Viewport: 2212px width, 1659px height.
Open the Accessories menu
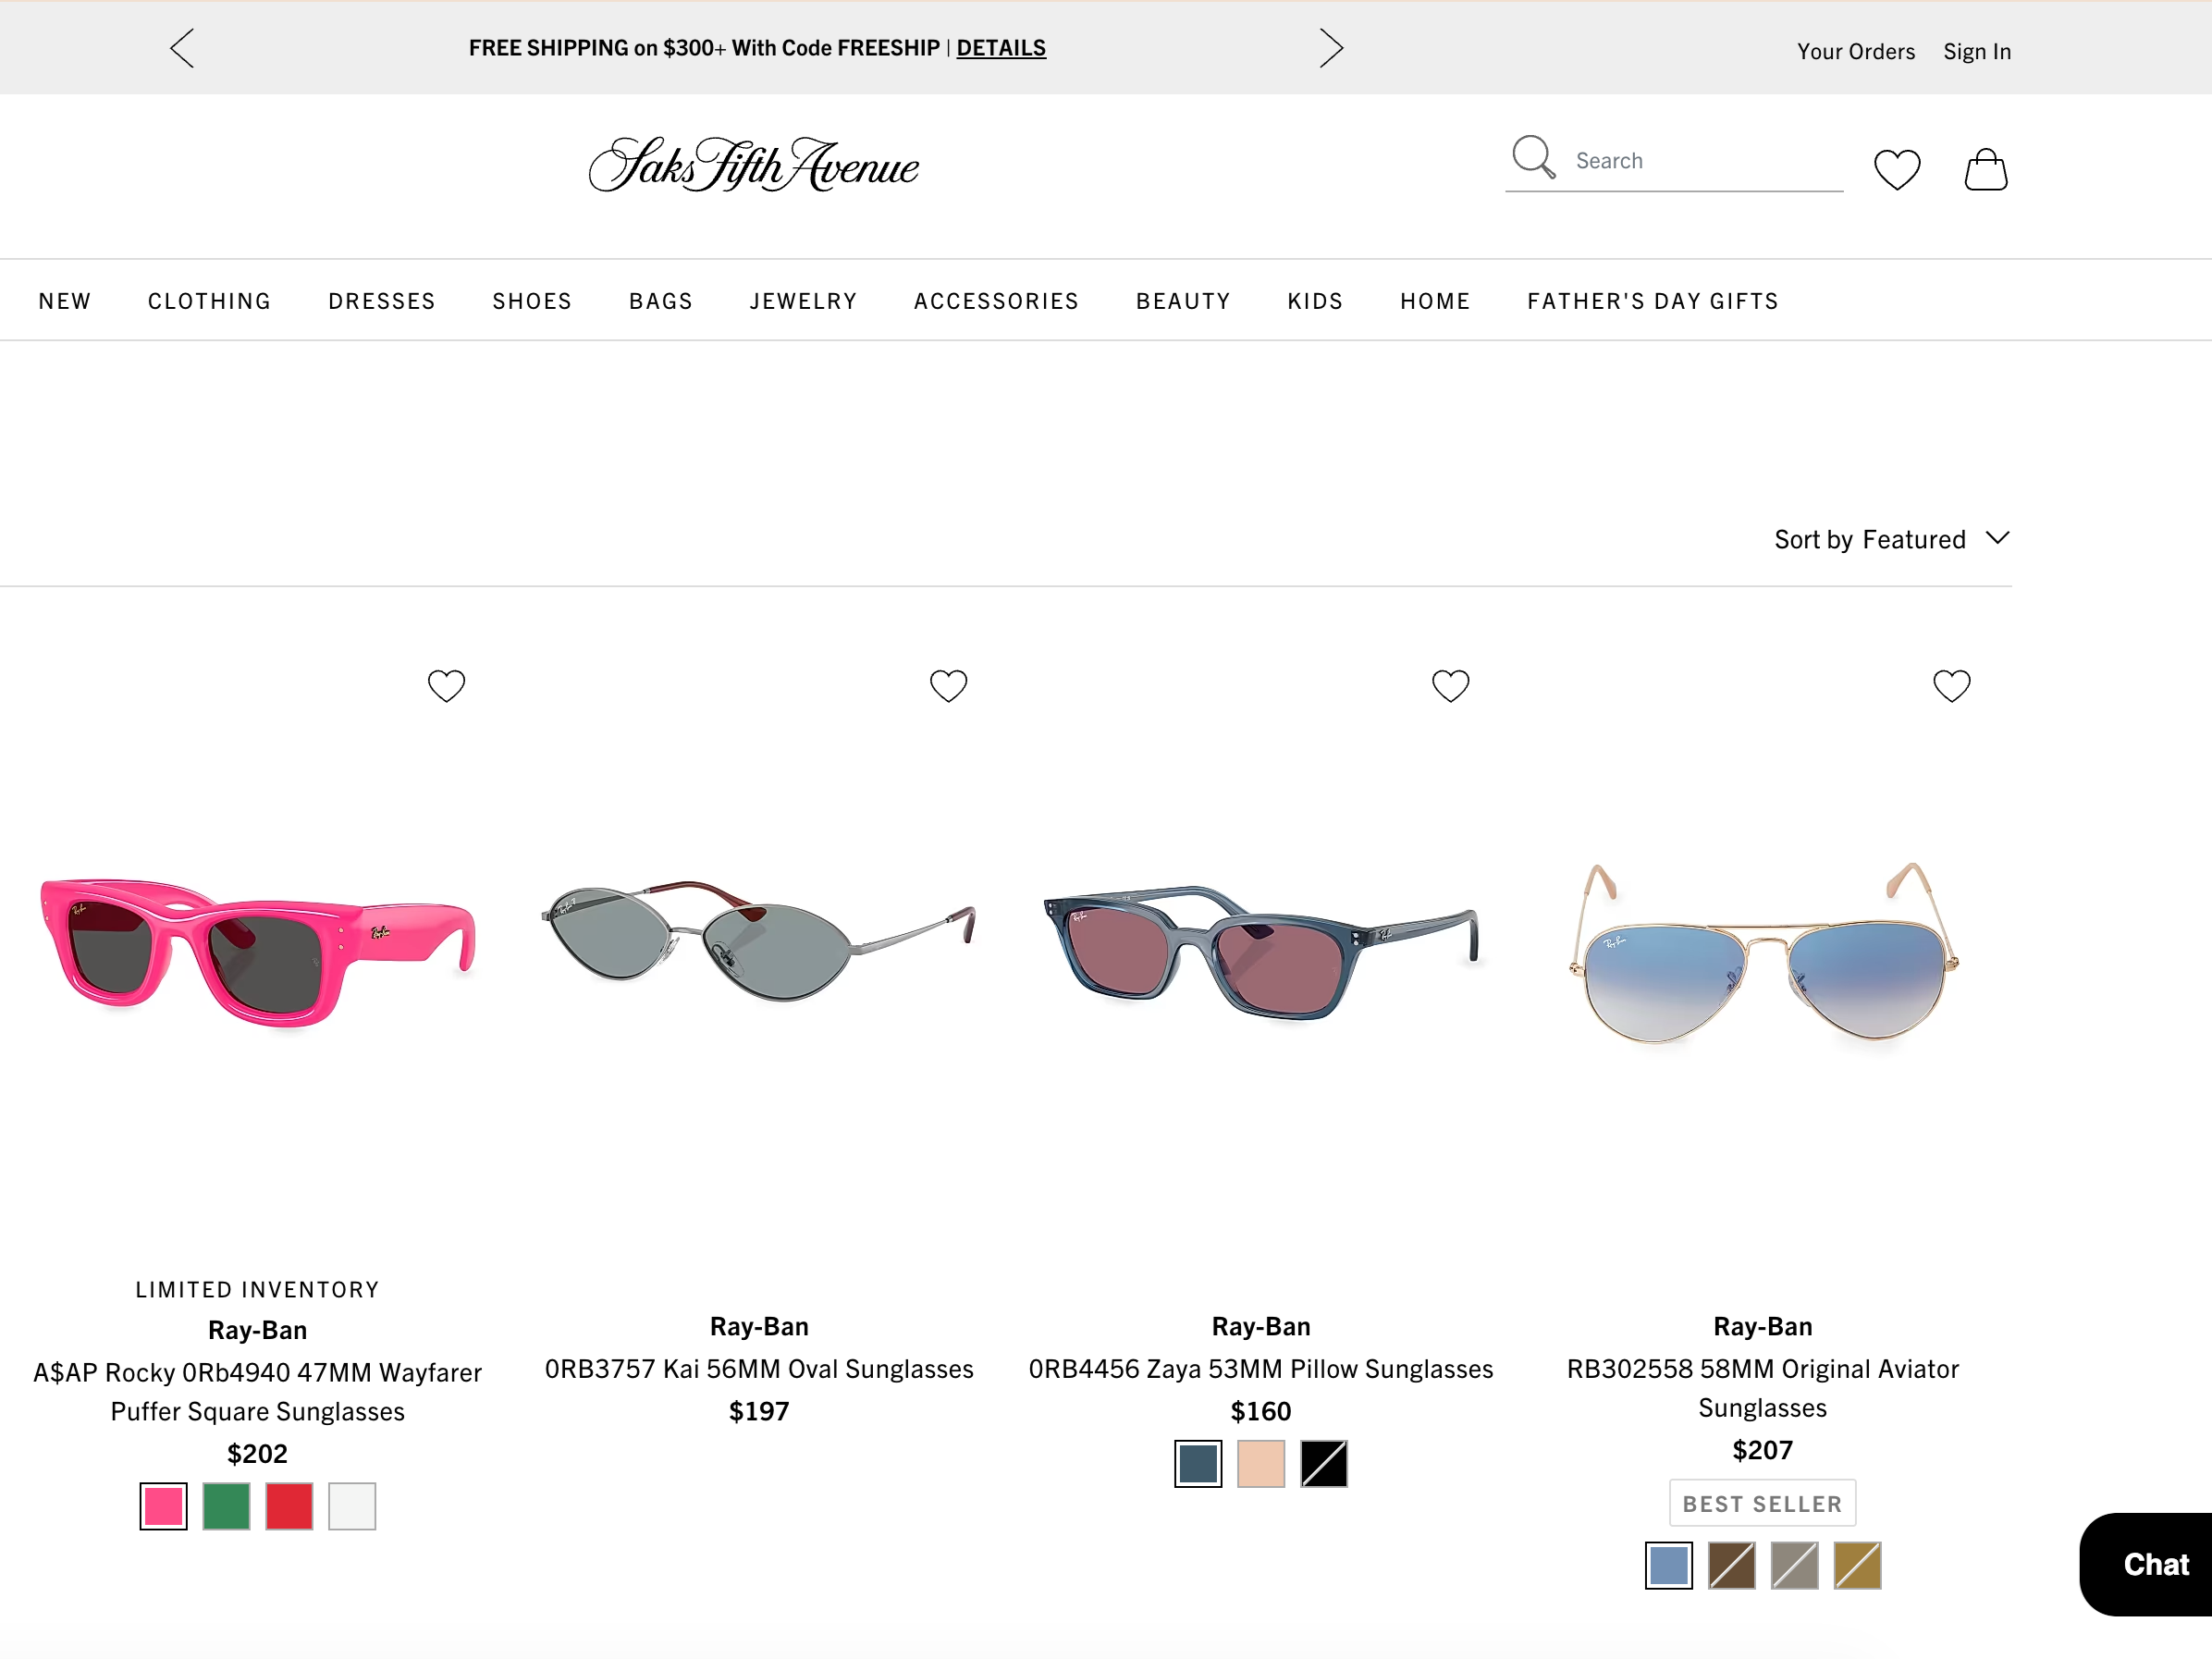coord(996,301)
